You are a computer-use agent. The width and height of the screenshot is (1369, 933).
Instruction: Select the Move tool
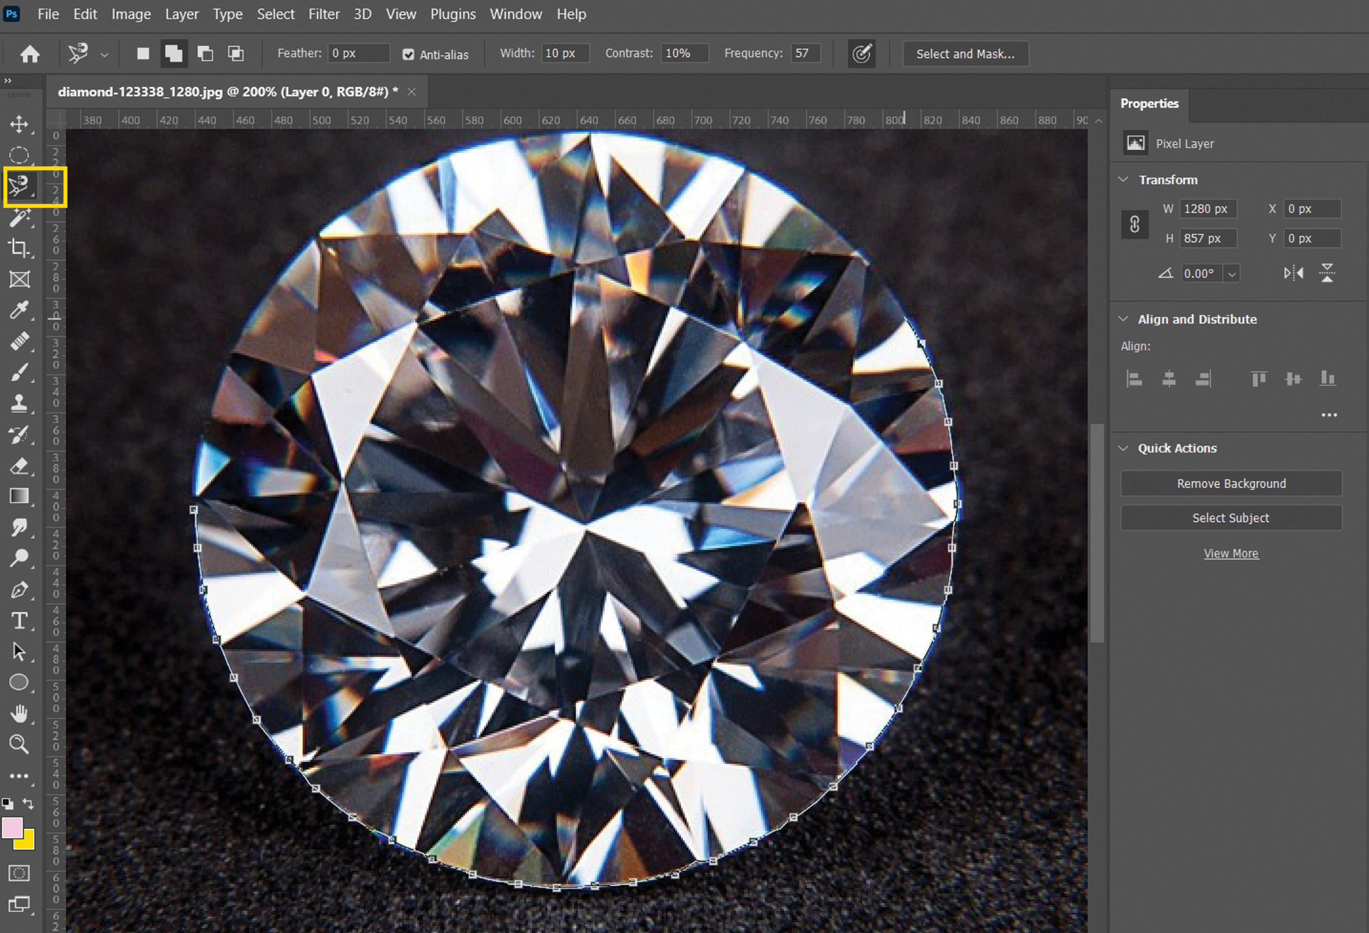[x=19, y=124]
